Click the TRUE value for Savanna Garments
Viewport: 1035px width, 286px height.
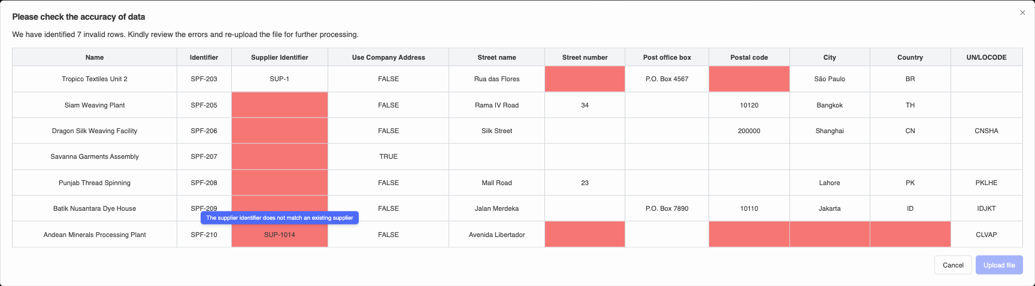tap(388, 156)
